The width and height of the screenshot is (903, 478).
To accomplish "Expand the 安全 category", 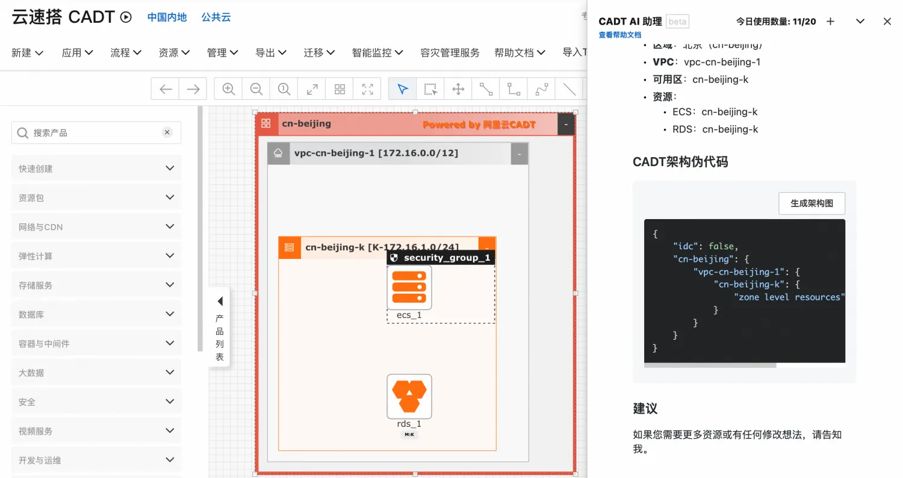I will [96, 402].
